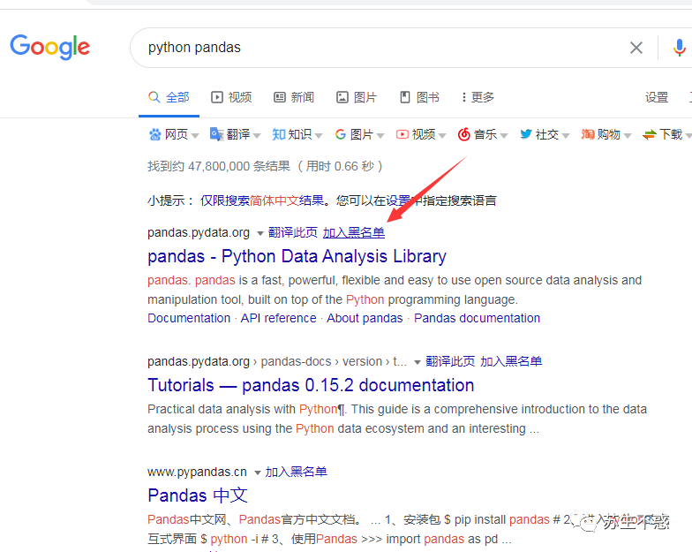Click 加入黑名单 for www.pypandas.cn result
This screenshot has height=552, width=692.
297,472
